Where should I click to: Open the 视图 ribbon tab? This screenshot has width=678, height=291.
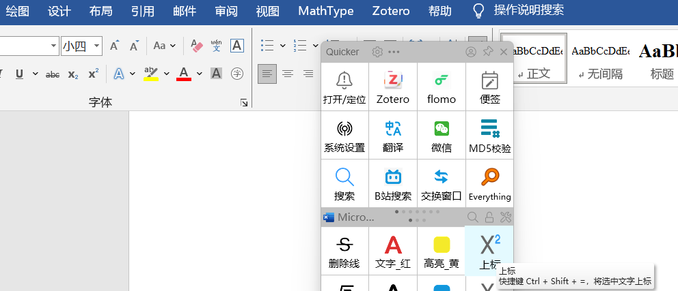point(268,11)
